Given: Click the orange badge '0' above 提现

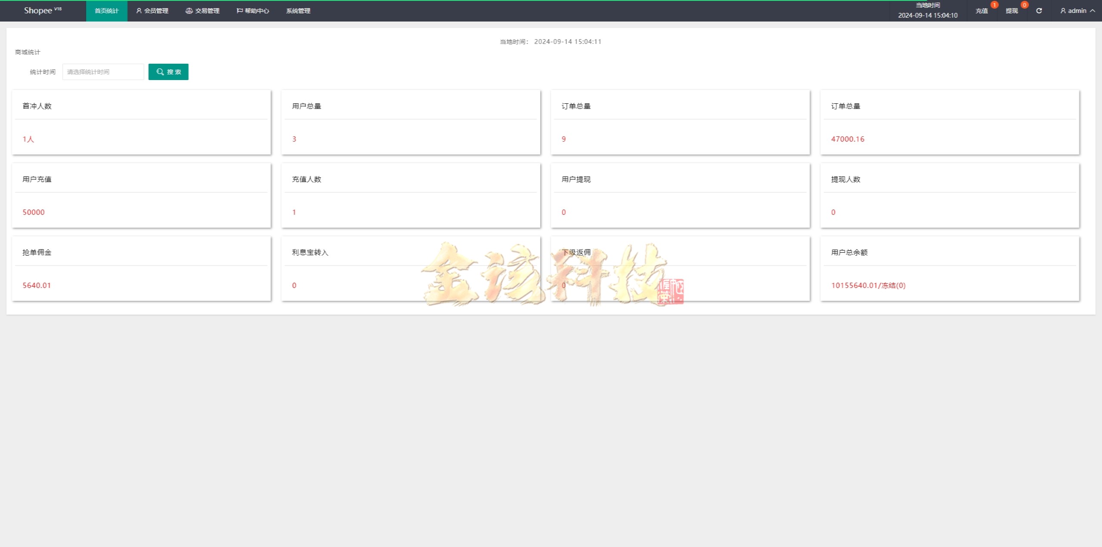Looking at the screenshot, I should click(x=1025, y=5).
